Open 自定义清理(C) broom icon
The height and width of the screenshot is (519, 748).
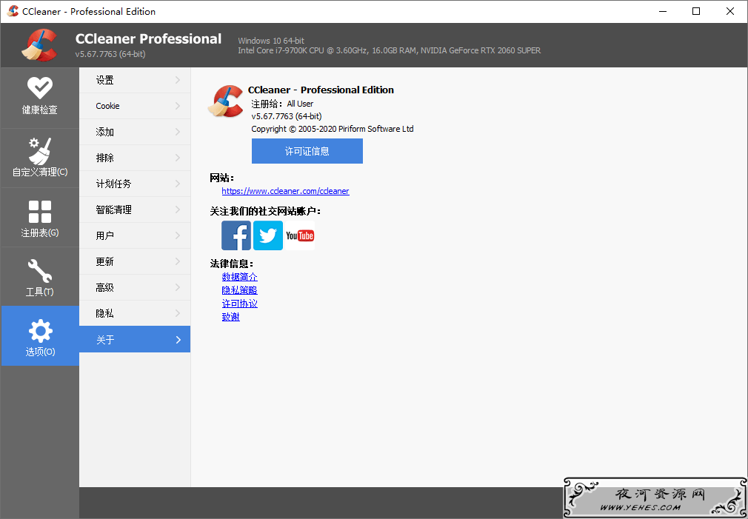click(39, 158)
